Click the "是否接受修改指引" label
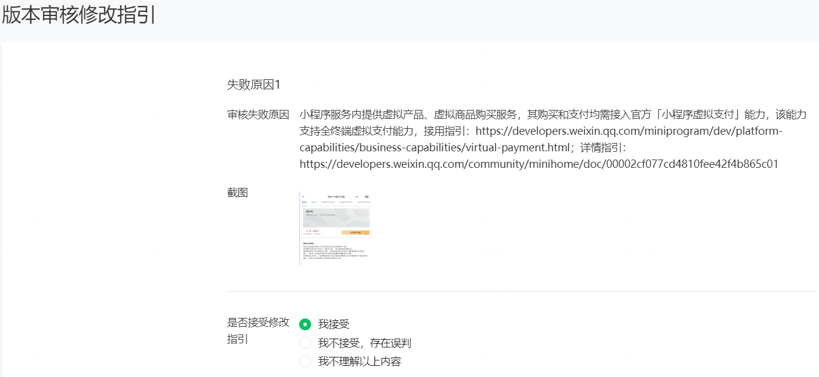Image resolution: width=819 pixels, height=377 pixels. tap(258, 323)
